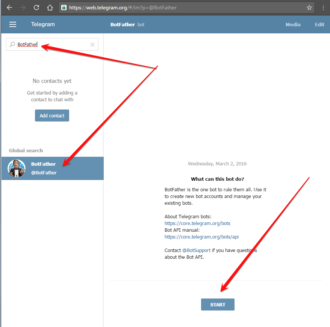330x327 pixels.
Task: Click the search magnifier icon
Action: (12, 44)
